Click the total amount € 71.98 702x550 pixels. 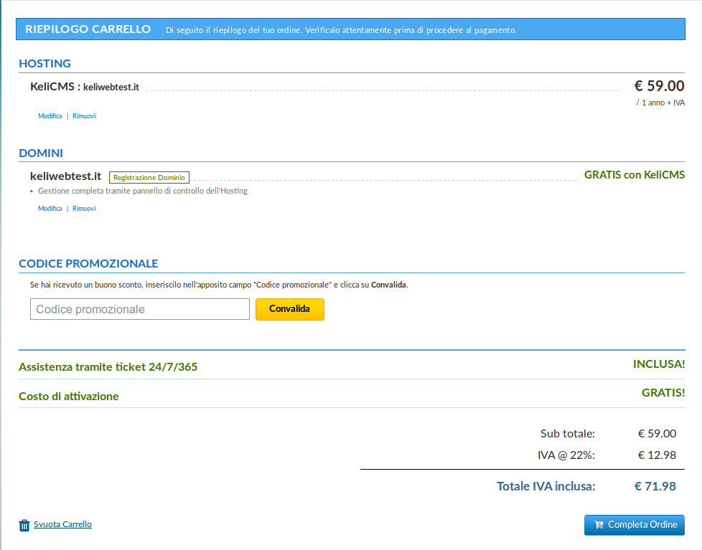(655, 486)
